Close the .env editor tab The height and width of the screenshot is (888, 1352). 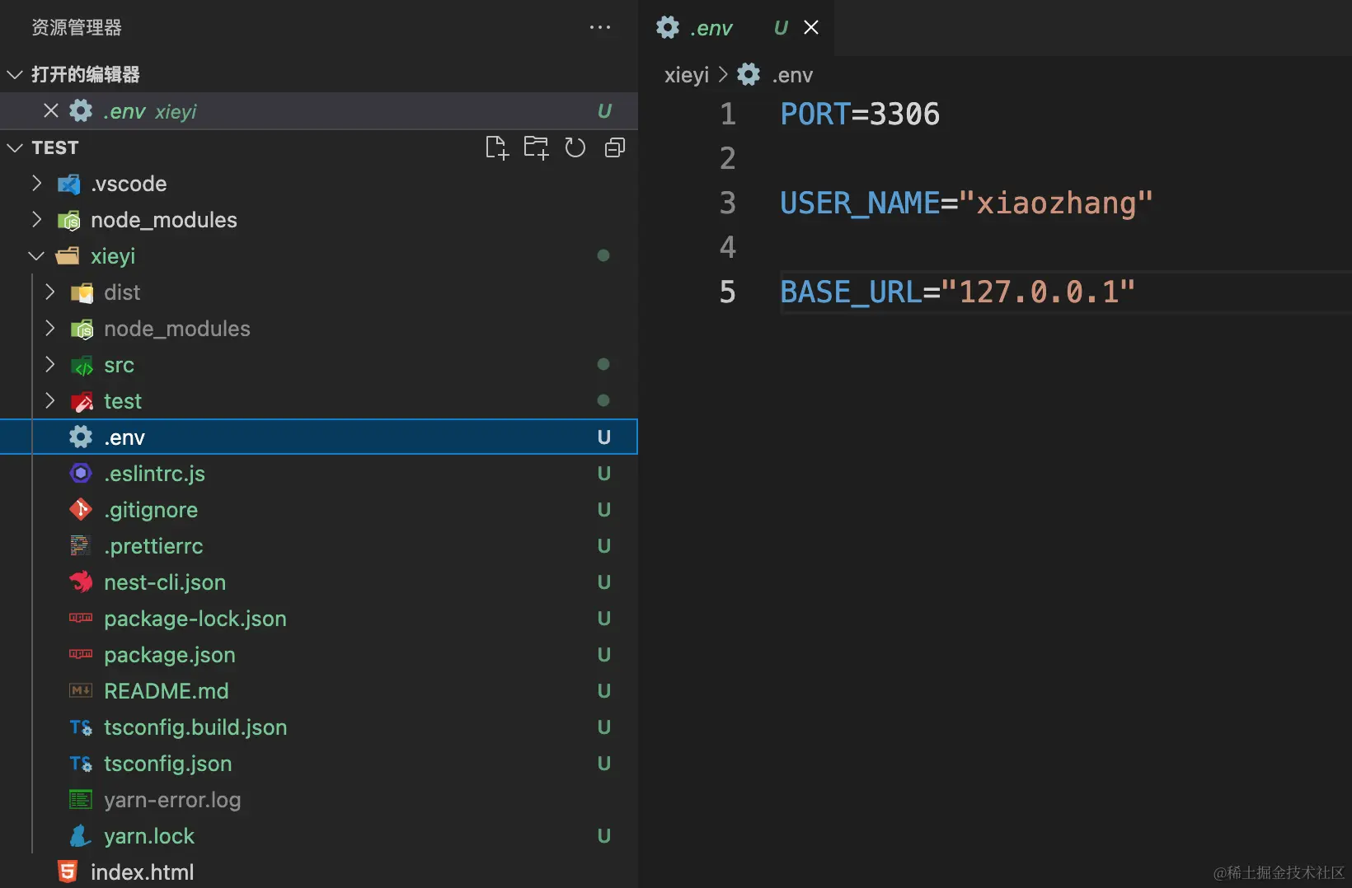click(811, 28)
